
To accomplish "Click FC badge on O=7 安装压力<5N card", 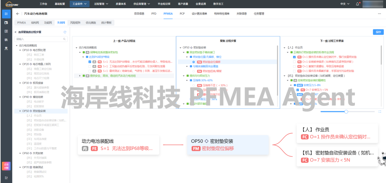I will pyautogui.click(x=305, y=160).
